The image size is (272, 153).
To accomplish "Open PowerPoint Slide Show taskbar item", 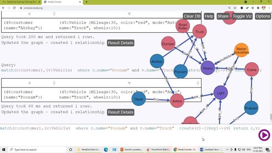I will coord(159,149).
